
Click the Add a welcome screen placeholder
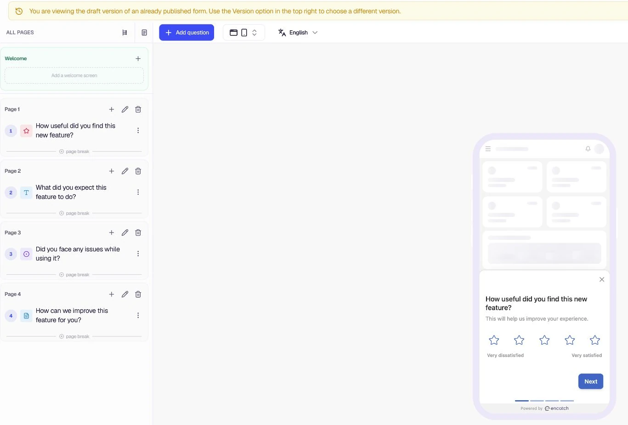pyautogui.click(x=74, y=75)
